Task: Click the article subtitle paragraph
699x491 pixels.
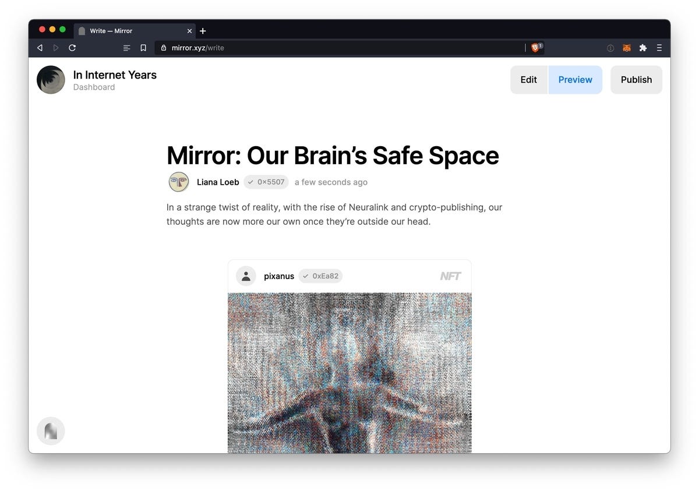Action: click(334, 214)
